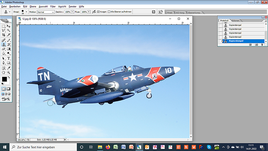Jump to ImageReady from the toolbox bottom

[6, 99]
